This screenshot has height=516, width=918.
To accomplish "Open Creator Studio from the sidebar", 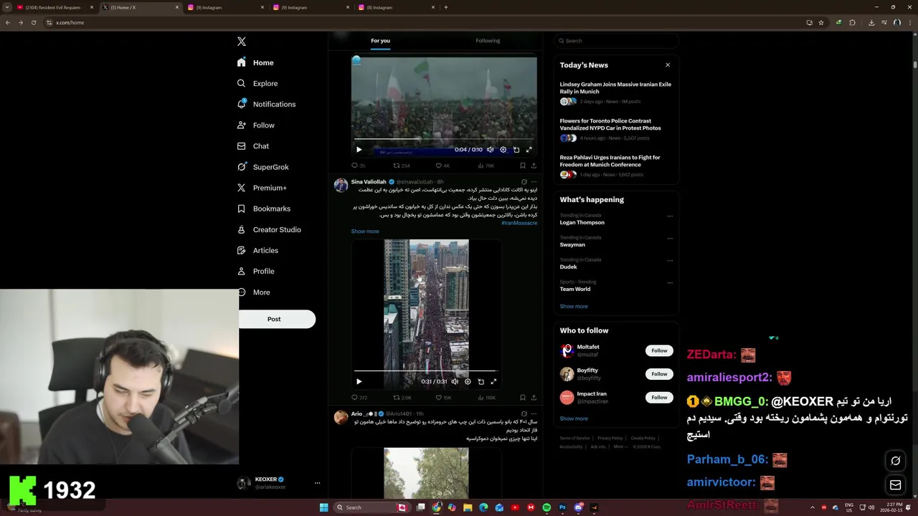I will tap(269, 229).
